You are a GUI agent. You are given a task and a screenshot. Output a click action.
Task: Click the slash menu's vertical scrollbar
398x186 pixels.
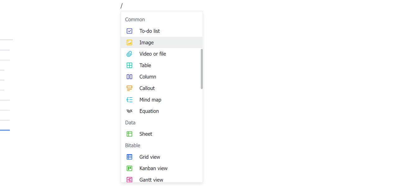pyautogui.click(x=202, y=69)
